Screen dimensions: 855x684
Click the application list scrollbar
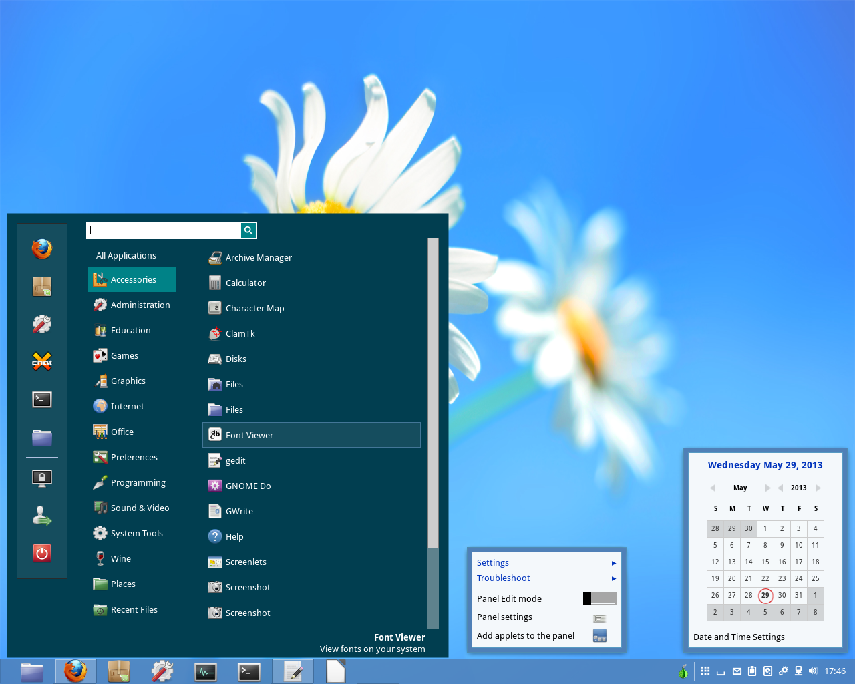pyautogui.click(x=433, y=394)
